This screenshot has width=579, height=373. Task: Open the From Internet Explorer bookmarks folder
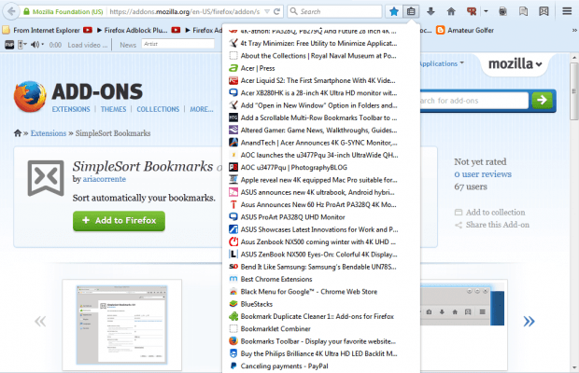pyautogui.click(x=41, y=30)
